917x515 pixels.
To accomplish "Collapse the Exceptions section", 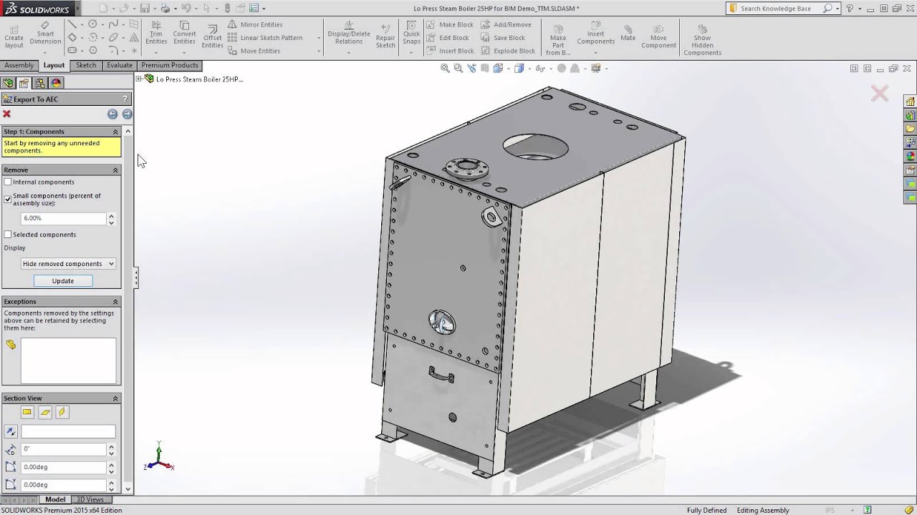I will pyautogui.click(x=115, y=302).
